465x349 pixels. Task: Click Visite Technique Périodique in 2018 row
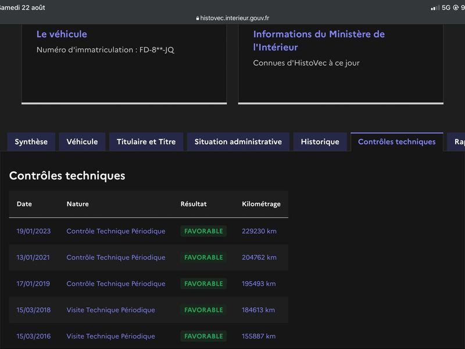(x=110, y=310)
